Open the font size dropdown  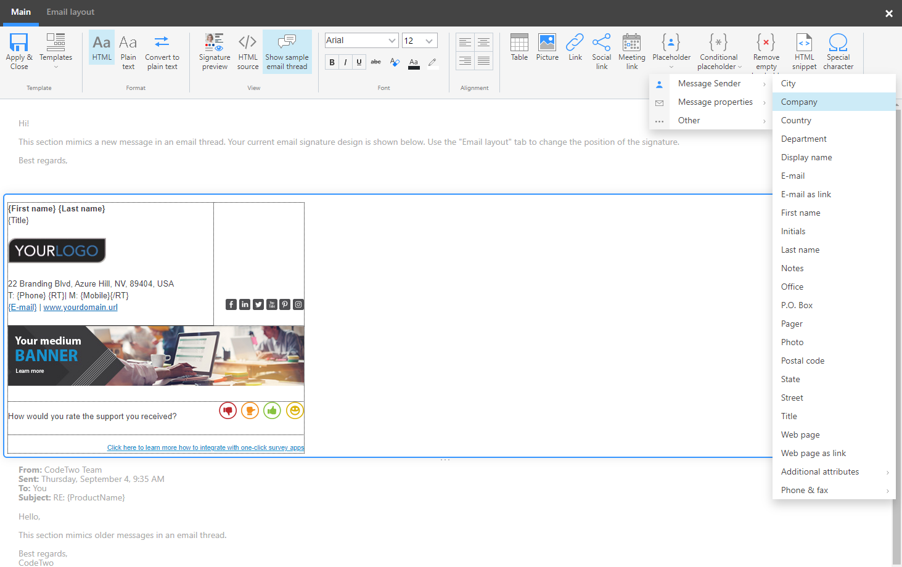[419, 40]
